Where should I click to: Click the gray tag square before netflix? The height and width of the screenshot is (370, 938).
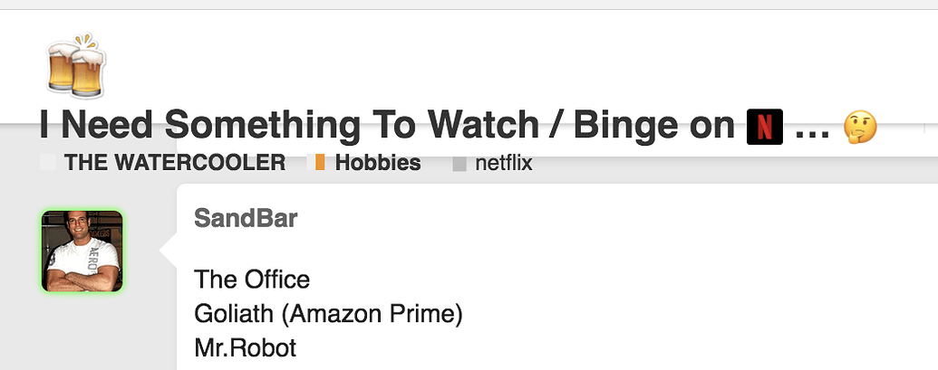(459, 165)
